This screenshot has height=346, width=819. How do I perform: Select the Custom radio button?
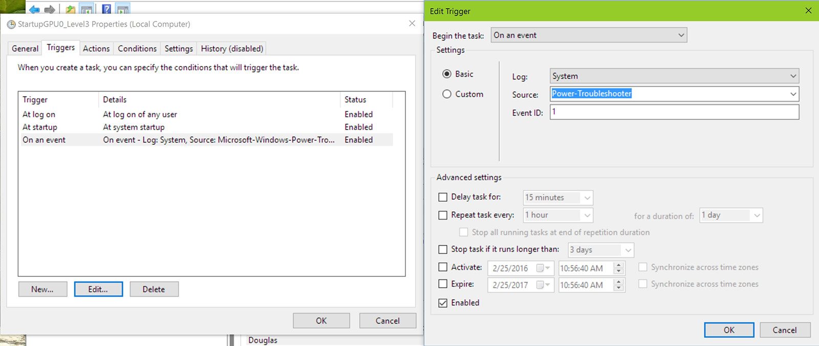(x=447, y=94)
